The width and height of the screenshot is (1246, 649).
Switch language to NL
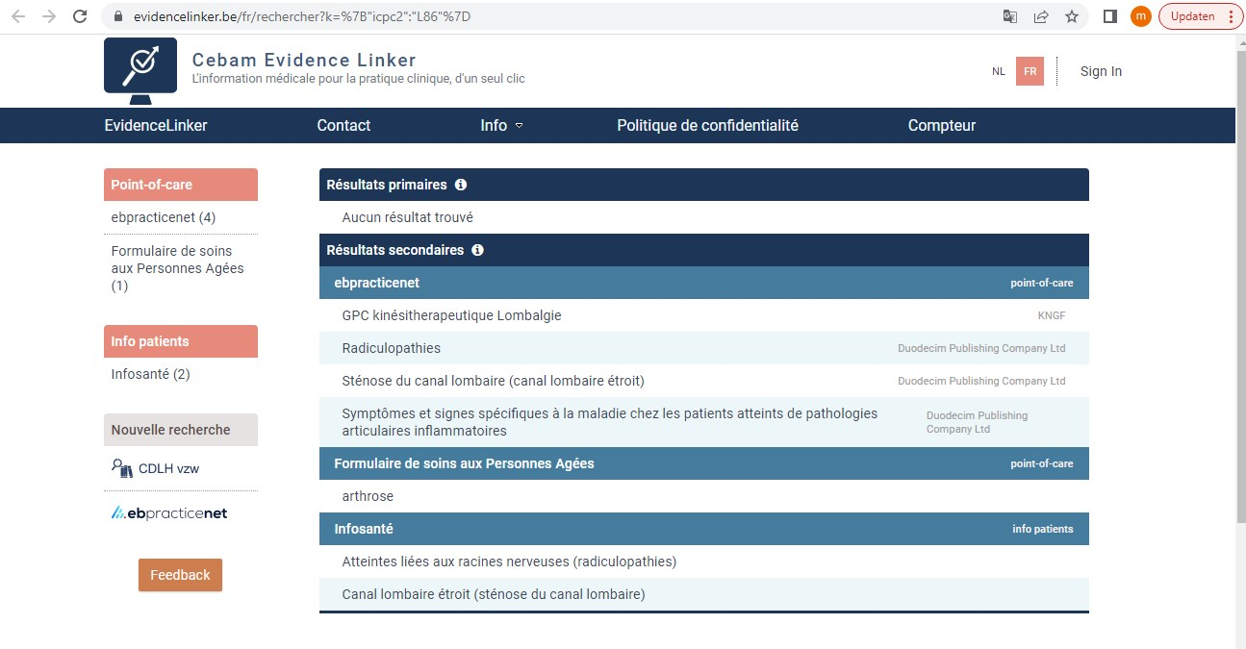(x=999, y=71)
